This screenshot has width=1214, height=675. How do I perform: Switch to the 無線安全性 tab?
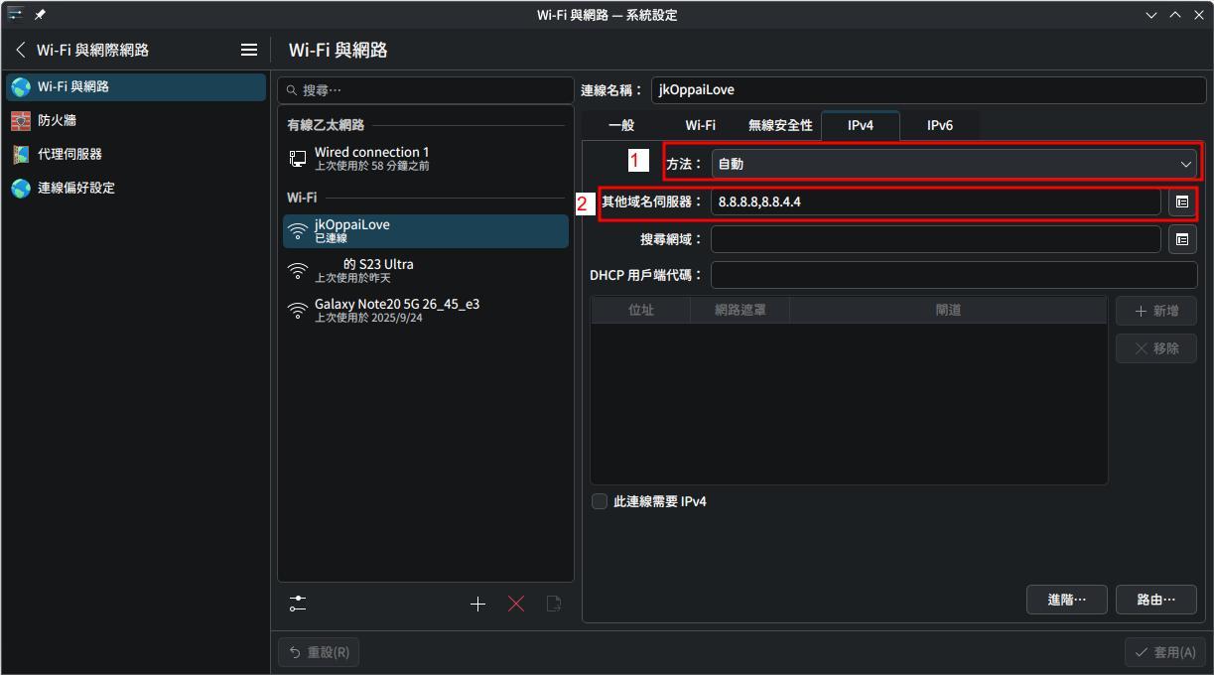(780, 125)
